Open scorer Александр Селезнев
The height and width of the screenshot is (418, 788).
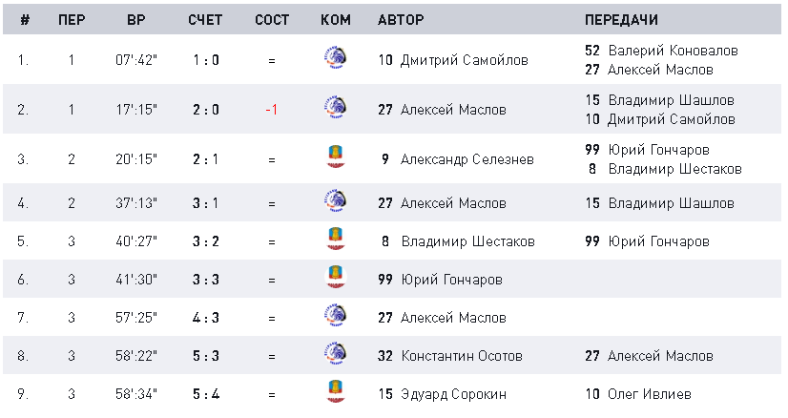[x=467, y=160]
